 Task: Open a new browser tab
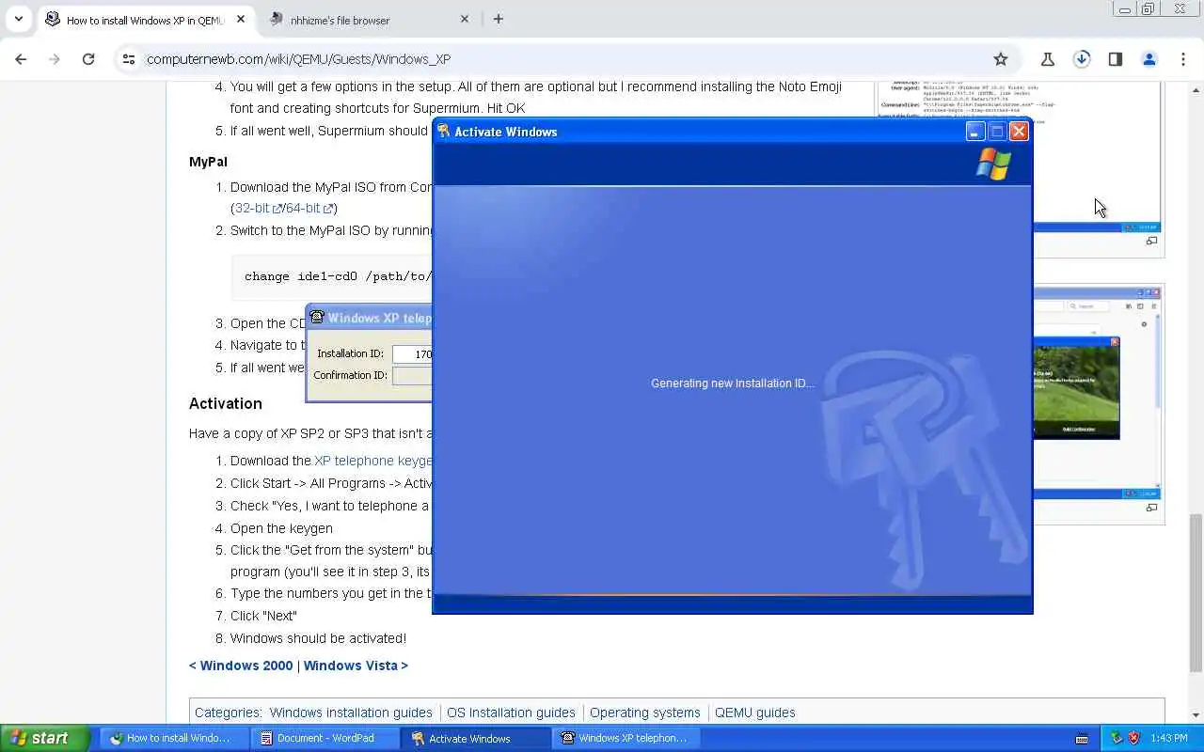click(x=499, y=19)
